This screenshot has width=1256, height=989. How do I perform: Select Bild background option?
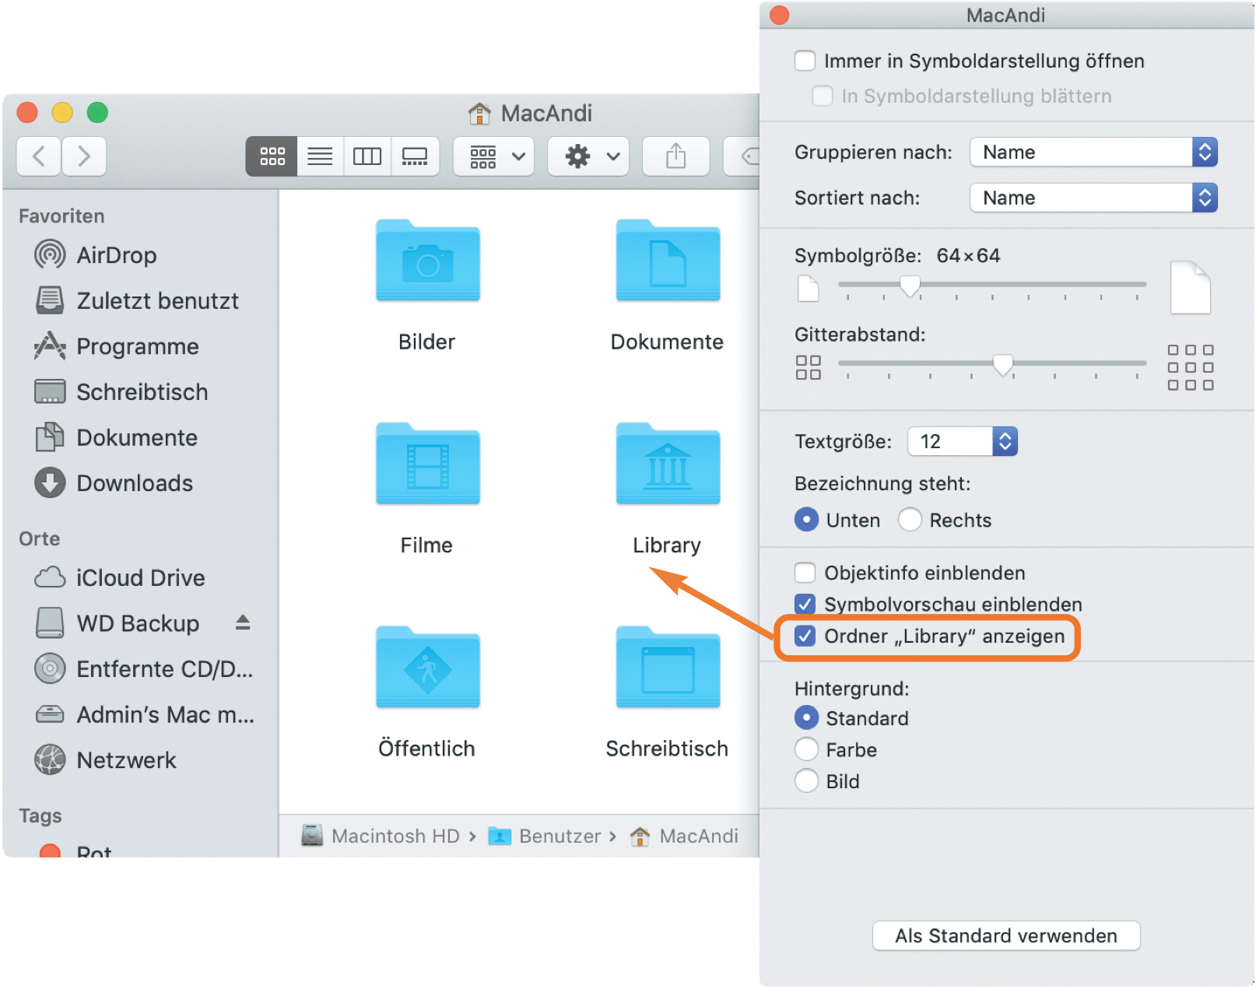tap(806, 780)
